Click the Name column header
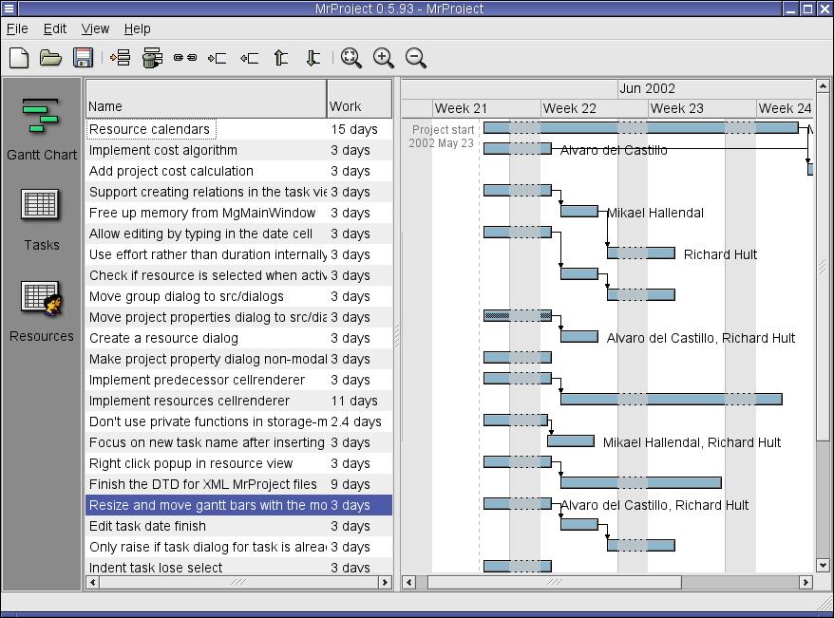834x618 pixels. pyautogui.click(x=206, y=99)
